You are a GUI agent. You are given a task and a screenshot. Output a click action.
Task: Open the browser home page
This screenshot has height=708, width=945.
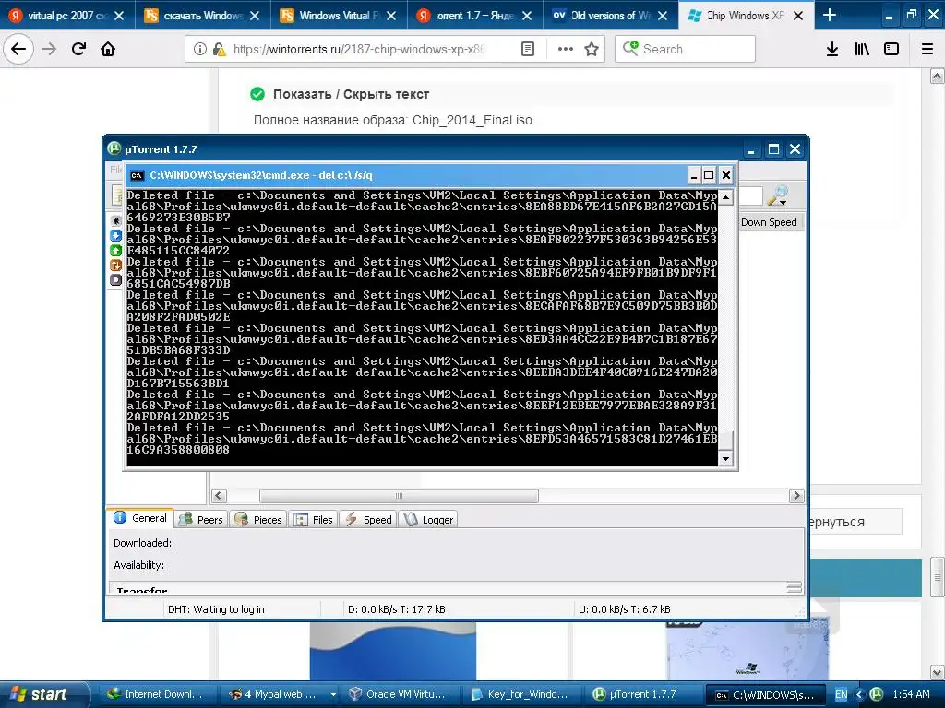(x=108, y=49)
